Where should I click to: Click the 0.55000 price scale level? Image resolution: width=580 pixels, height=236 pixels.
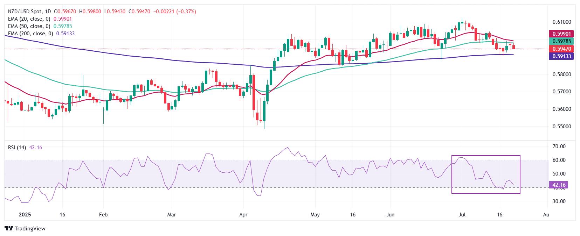[561, 126]
